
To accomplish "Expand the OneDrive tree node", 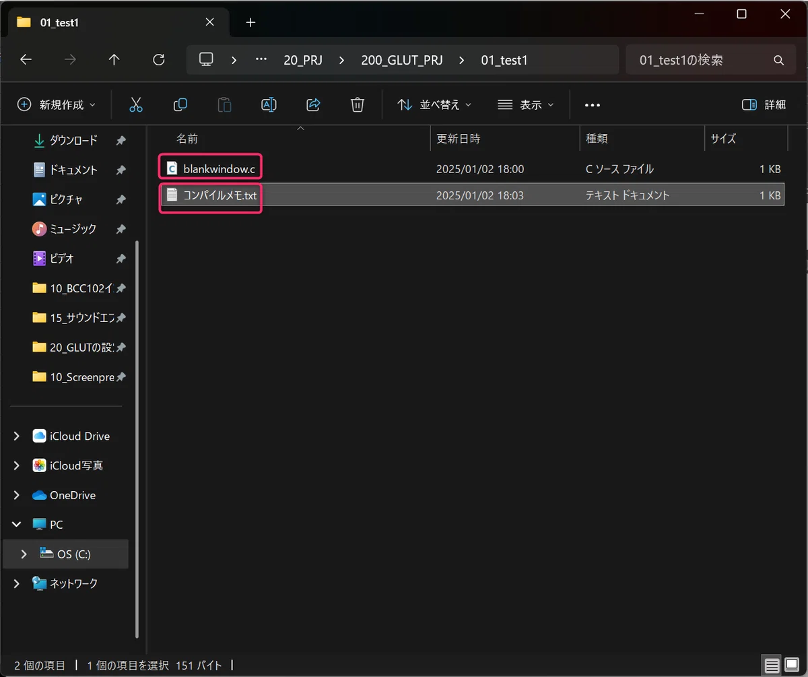I will [x=17, y=495].
